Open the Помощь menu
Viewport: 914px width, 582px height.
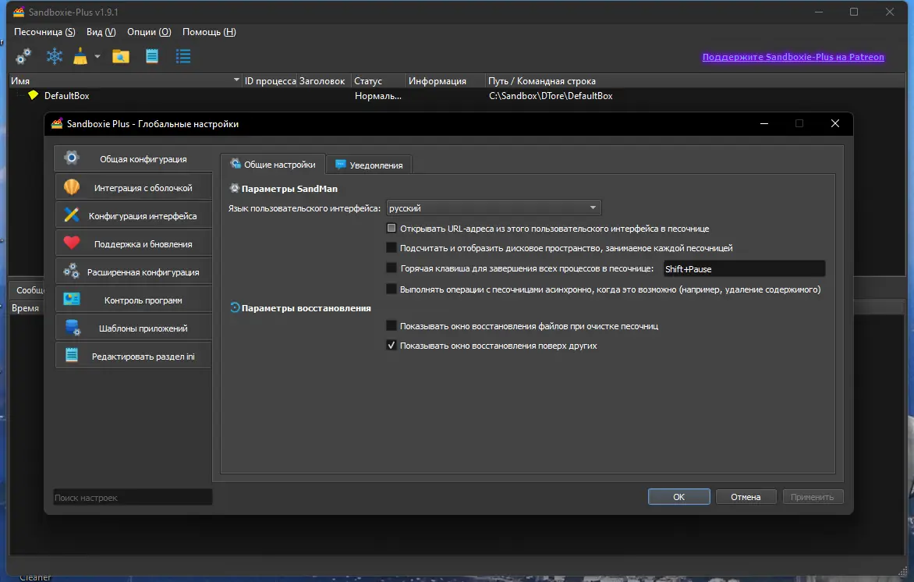[209, 32]
